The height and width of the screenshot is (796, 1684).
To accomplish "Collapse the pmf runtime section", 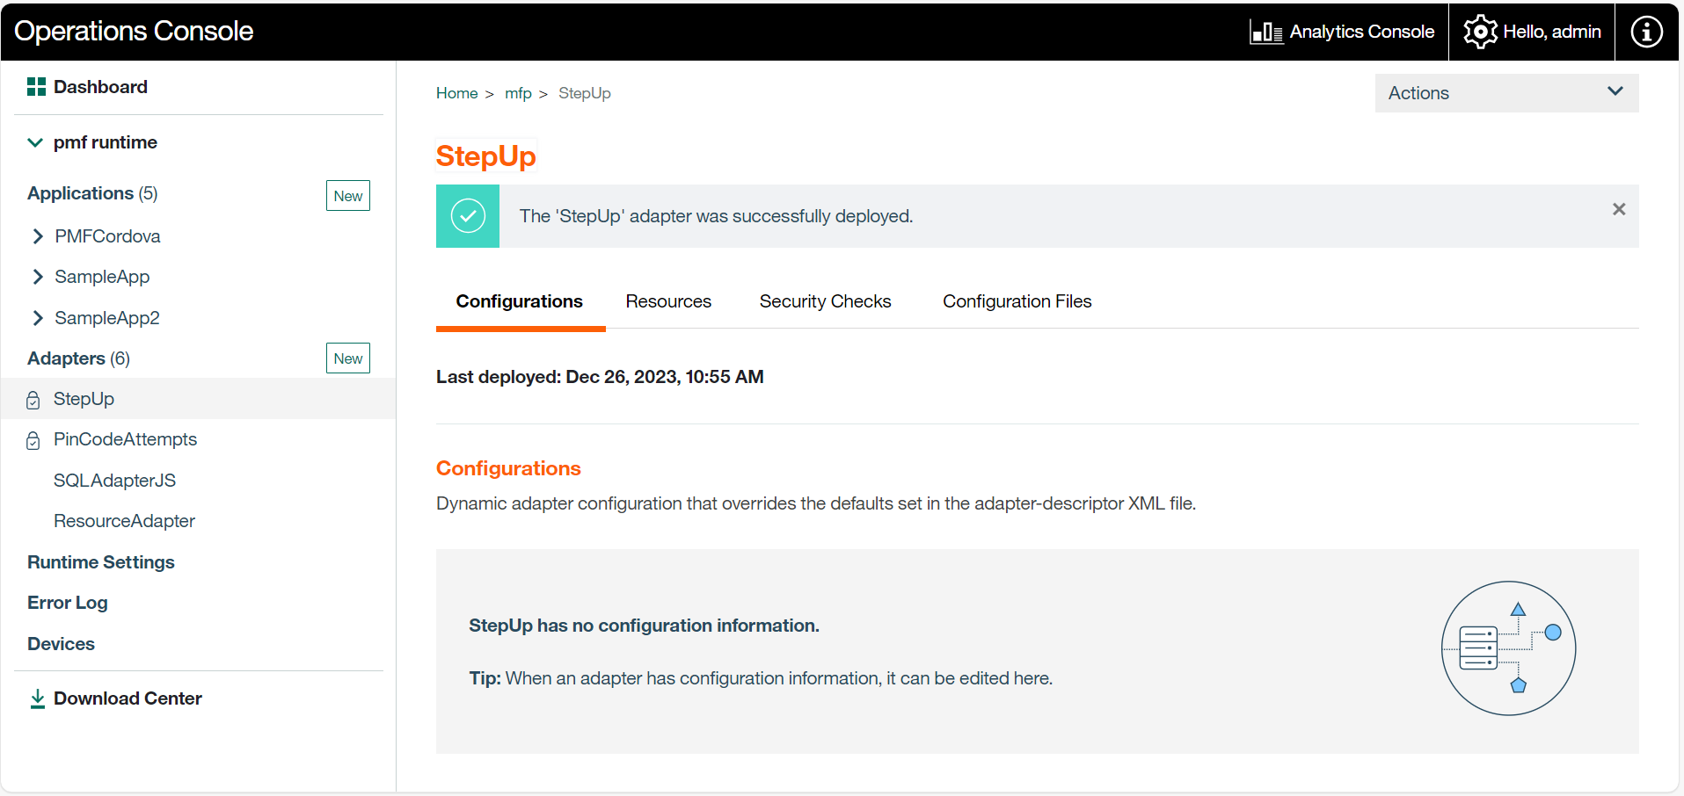I will (x=35, y=142).
